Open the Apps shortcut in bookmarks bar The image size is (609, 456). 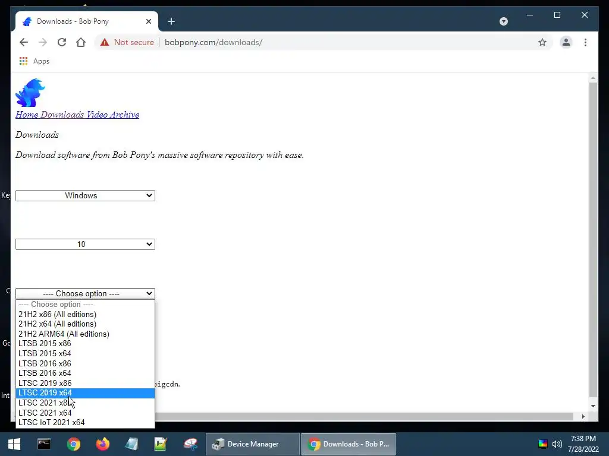point(34,61)
